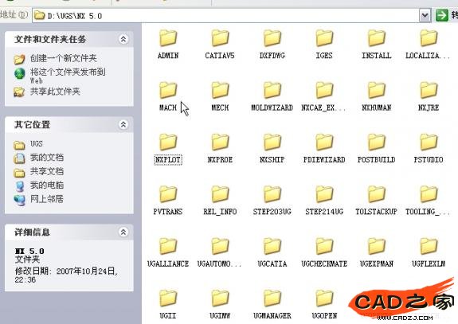The image size is (458, 324).
Task: Select the POSTBUILD folder
Action: click(376, 148)
